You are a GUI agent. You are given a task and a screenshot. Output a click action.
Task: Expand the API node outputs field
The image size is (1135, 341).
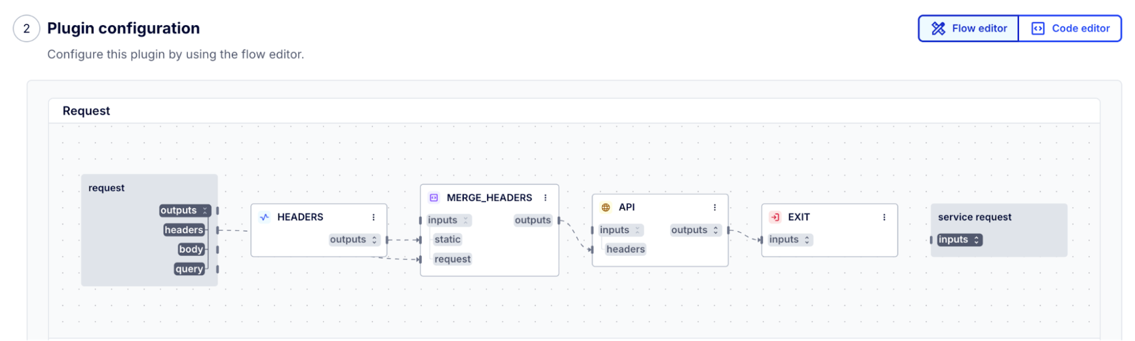[716, 230]
